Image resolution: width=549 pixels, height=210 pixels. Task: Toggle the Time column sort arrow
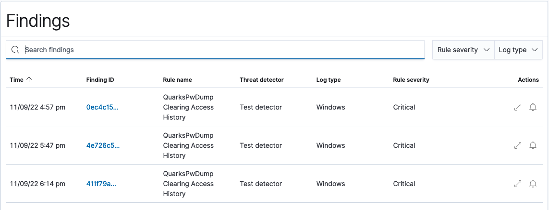(29, 80)
